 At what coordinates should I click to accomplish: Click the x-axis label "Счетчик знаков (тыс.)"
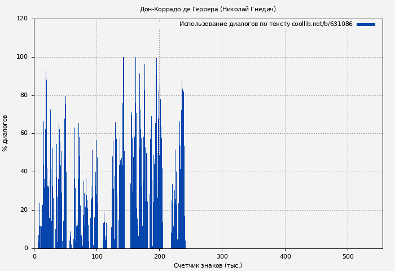pyautogui.click(x=208, y=265)
